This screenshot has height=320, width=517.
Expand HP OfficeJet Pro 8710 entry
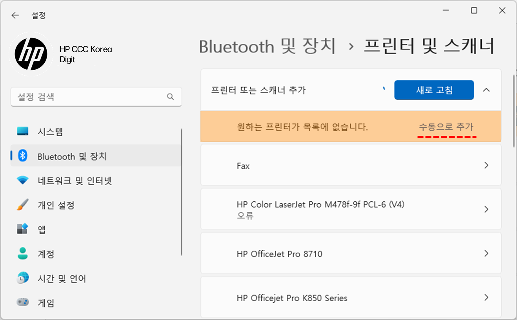(x=486, y=253)
